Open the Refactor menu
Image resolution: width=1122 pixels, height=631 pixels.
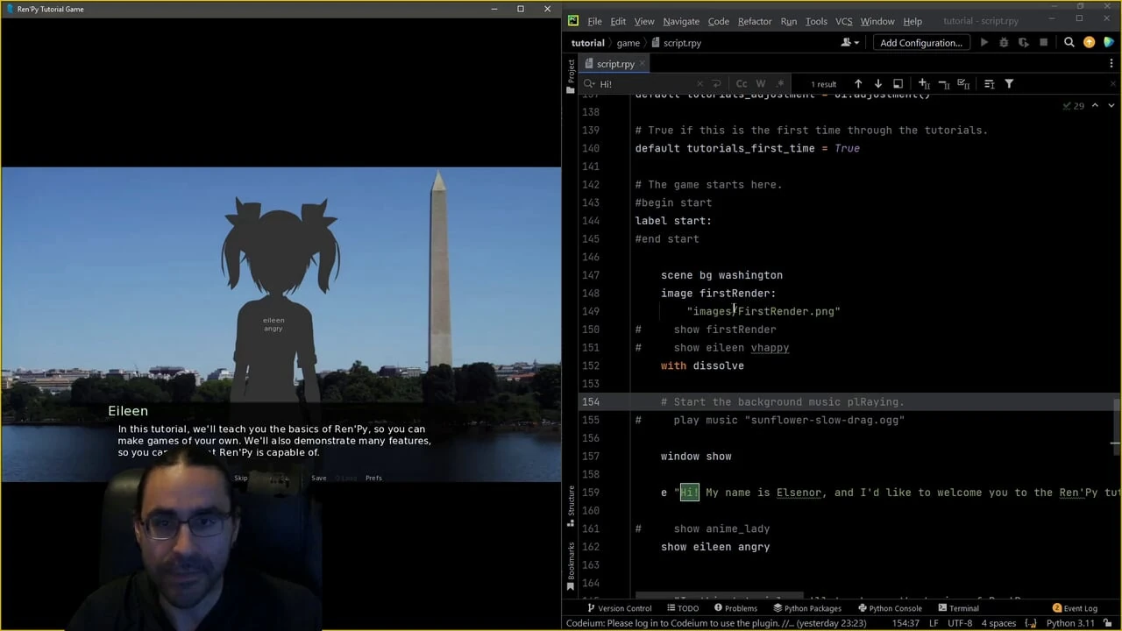(x=754, y=21)
